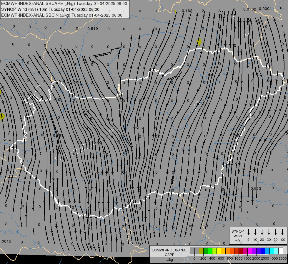The width and height of the screenshot is (288, 264).
Task: Click the CAPE scale label 1500
Action: coord(247,258)
